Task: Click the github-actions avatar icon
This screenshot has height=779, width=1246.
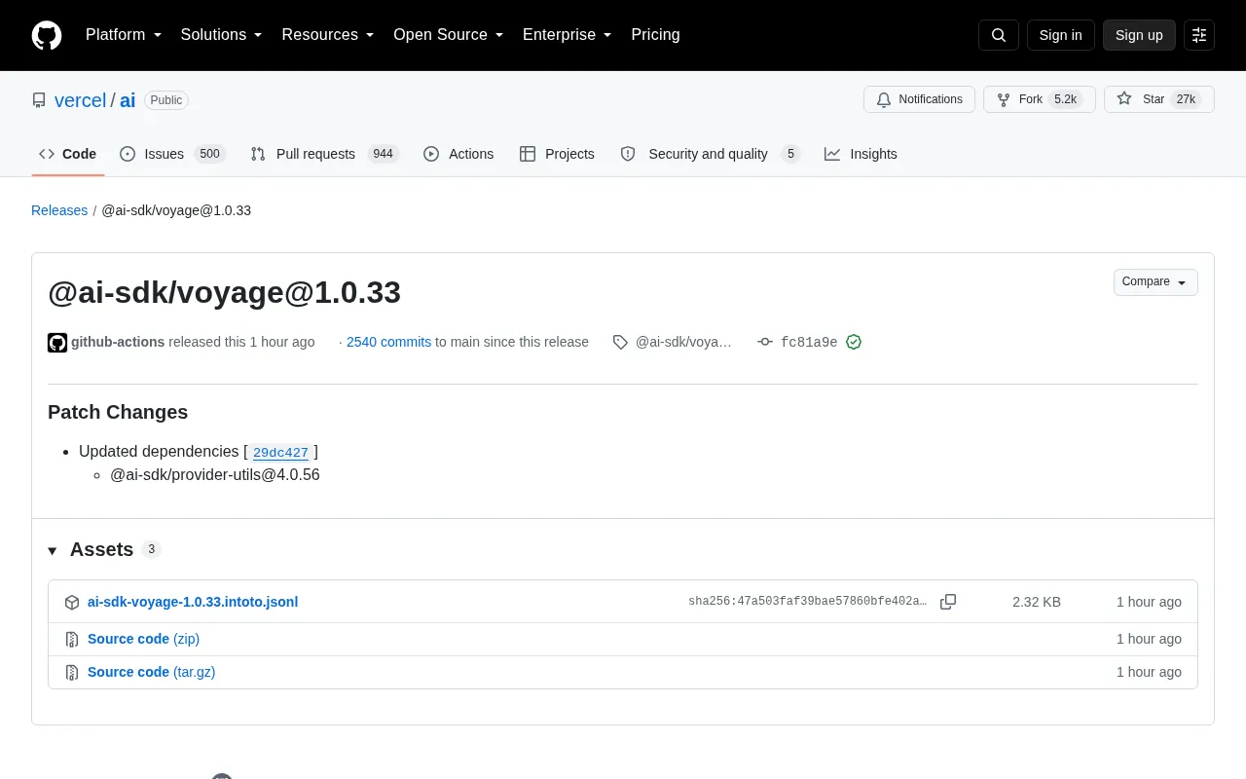Action: click(57, 342)
